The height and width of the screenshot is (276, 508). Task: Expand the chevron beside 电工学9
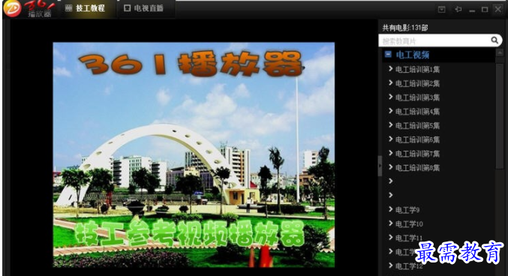click(390, 209)
